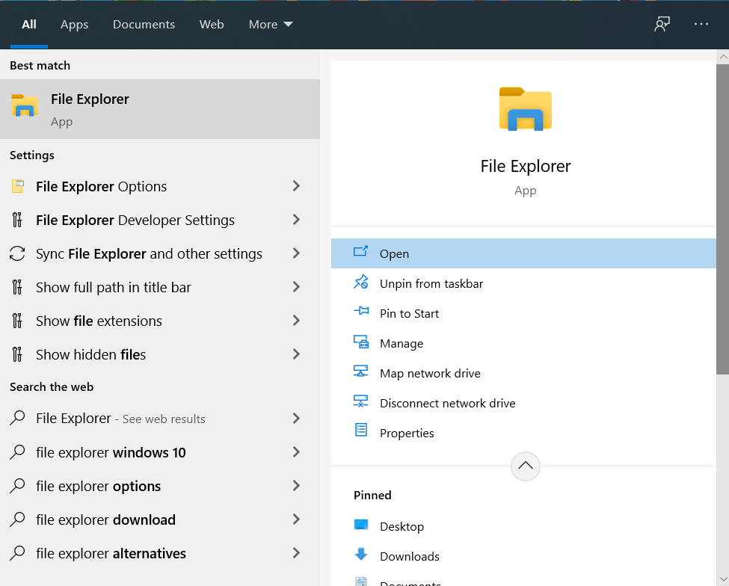Image resolution: width=729 pixels, height=586 pixels.
Task: Click the Unpin from taskbar icon
Action: (361, 283)
